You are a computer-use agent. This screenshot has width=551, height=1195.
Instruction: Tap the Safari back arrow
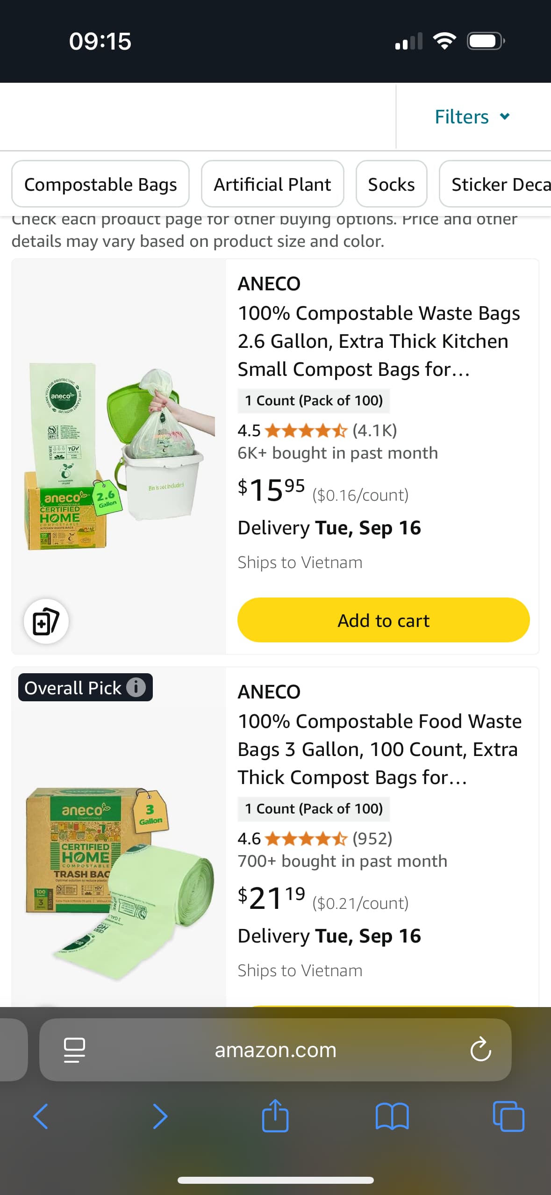[x=41, y=1116]
